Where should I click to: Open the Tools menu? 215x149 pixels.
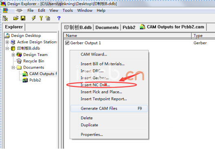click(x=68, y=11)
